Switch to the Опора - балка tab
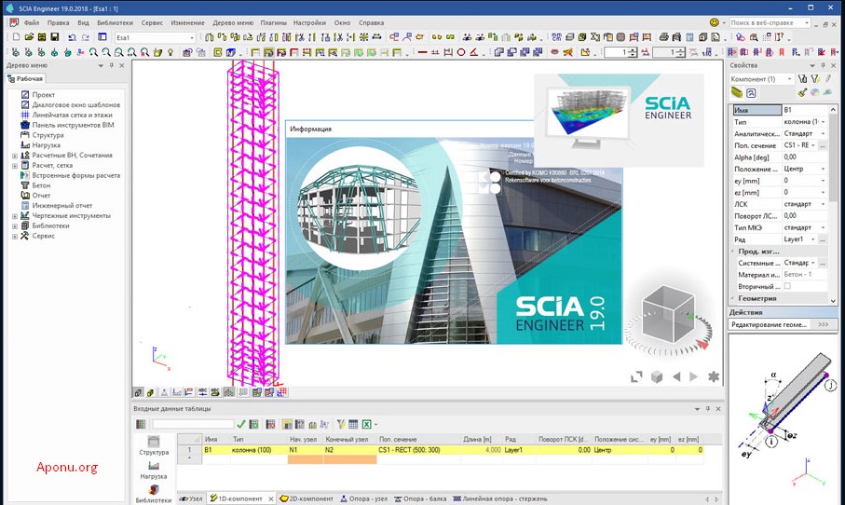The width and height of the screenshot is (845, 505). [421, 498]
